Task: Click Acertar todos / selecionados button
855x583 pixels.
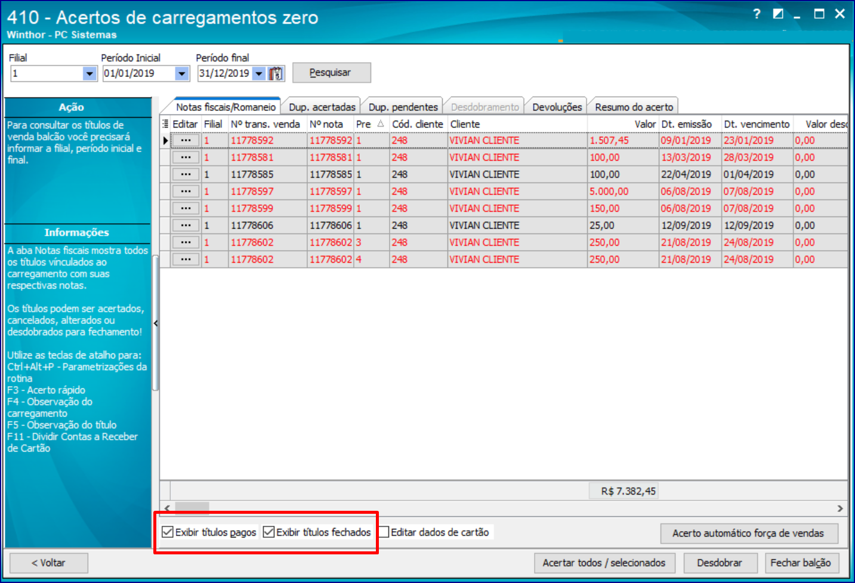Action: coord(604,563)
